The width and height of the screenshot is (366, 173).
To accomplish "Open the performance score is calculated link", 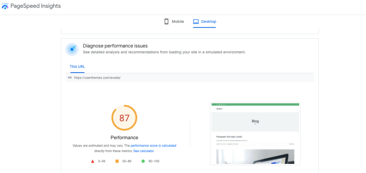I will (153, 146).
